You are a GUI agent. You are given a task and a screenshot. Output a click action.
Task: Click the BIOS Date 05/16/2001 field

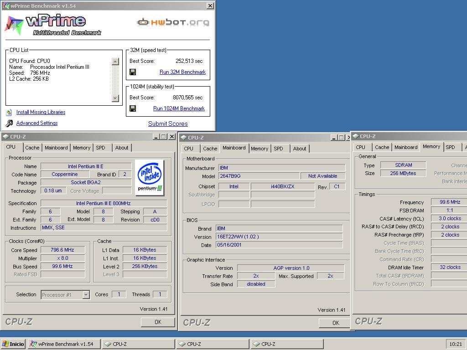[x=279, y=245]
